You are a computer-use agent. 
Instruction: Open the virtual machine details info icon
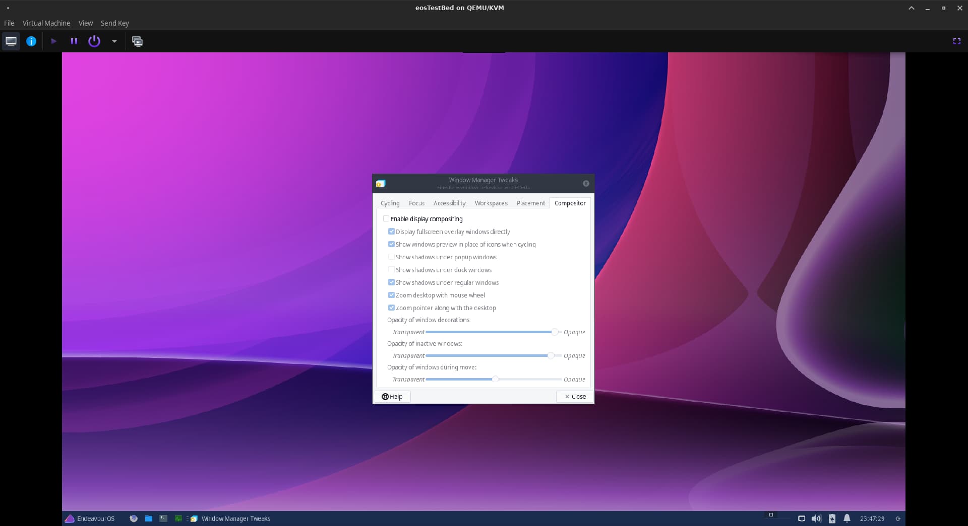point(31,41)
